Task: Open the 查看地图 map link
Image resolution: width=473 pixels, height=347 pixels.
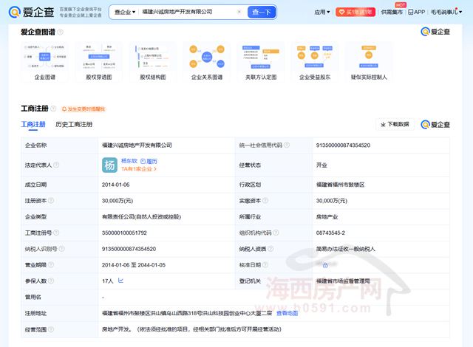Action: (287, 313)
